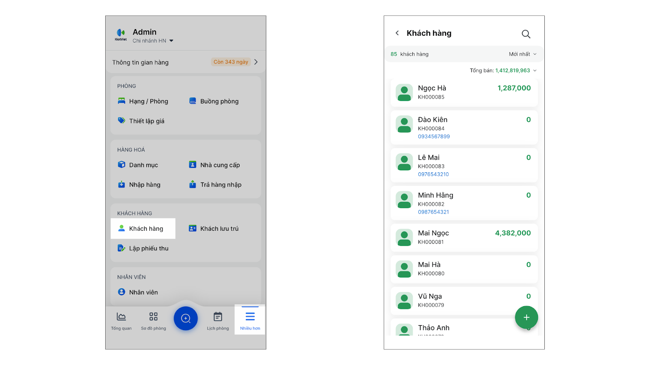The image size is (650, 365).
Task: Open the Thông tin gian hàng row
Action: (185, 62)
